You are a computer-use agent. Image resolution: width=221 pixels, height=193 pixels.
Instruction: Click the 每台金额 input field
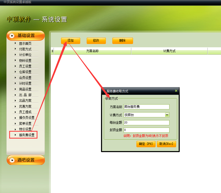coord(146,123)
